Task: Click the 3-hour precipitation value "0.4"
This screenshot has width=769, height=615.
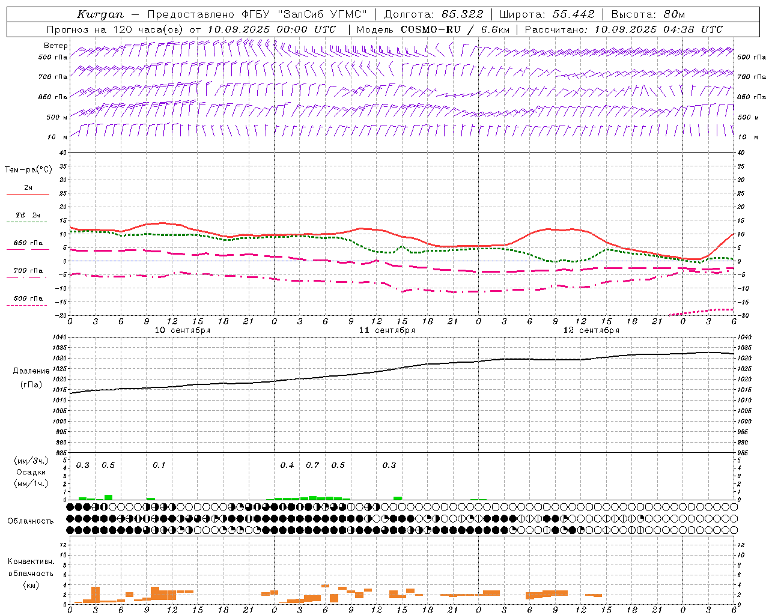Action: 287,465
